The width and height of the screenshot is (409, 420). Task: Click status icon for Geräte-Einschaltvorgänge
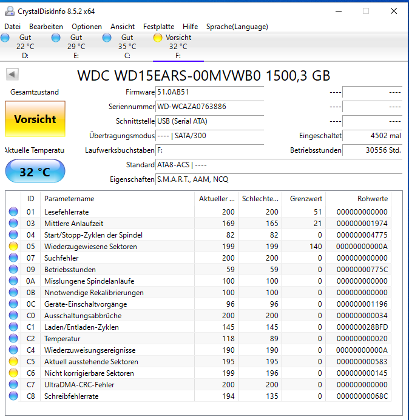[13, 304]
